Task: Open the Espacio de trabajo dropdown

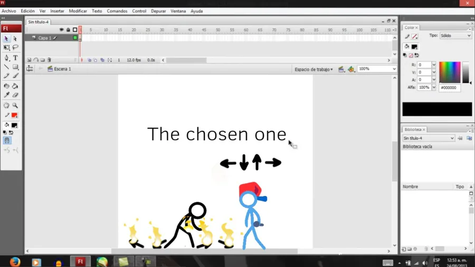Action: (313, 69)
